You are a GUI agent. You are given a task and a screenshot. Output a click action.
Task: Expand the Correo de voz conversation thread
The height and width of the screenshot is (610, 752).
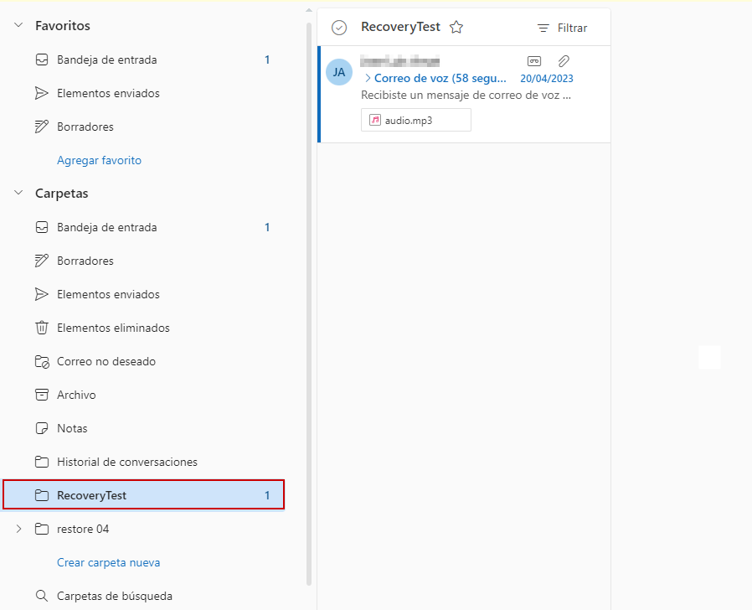(368, 79)
